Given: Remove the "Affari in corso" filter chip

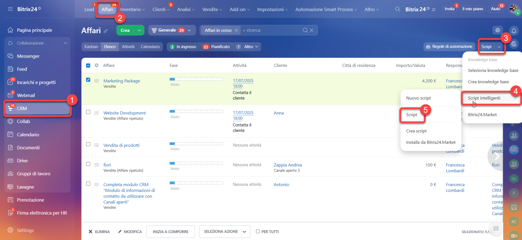Looking at the screenshot, I should pos(236,30).
